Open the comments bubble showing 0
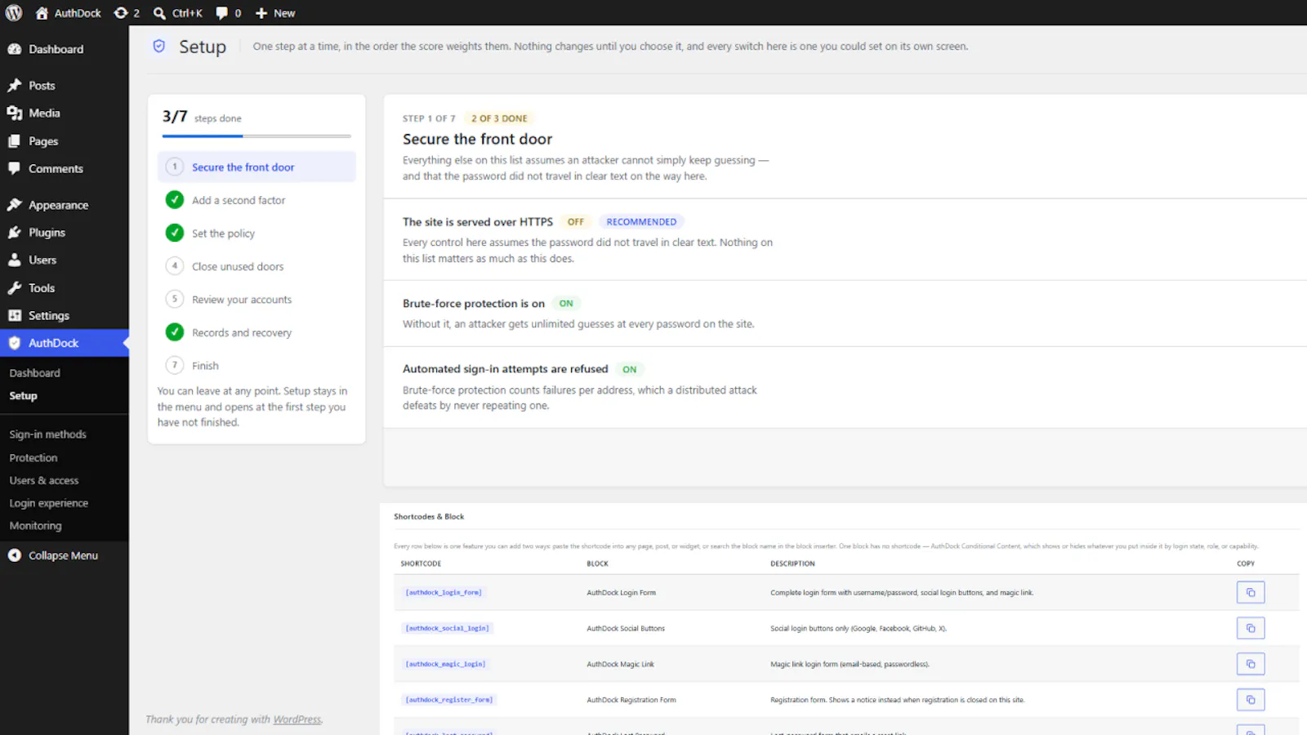This screenshot has height=735, width=1307. (228, 13)
